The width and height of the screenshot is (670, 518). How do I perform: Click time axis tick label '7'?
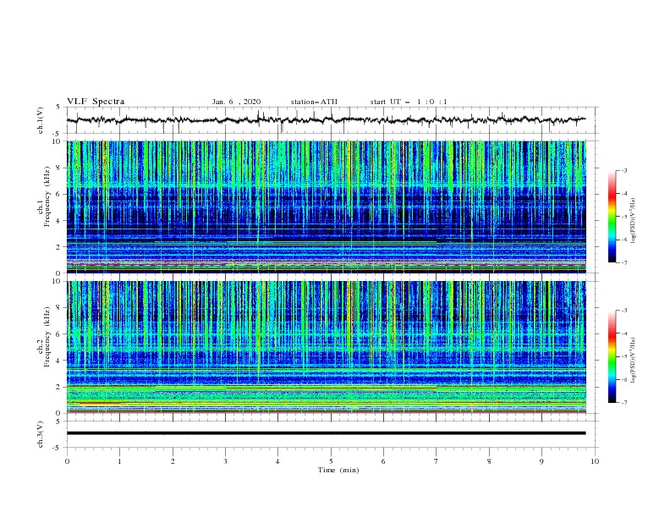tap(437, 461)
